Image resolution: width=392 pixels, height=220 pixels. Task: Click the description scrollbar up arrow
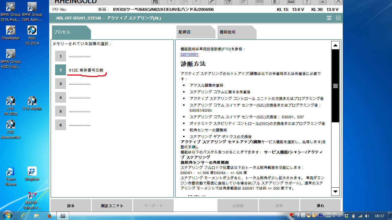point(335,45)
